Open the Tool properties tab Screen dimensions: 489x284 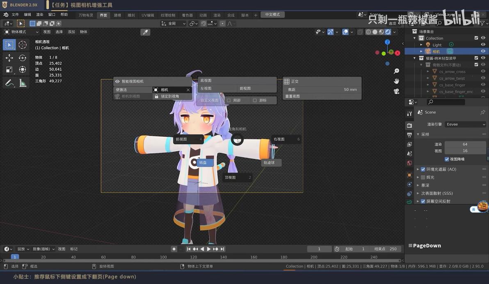[409, 114]
